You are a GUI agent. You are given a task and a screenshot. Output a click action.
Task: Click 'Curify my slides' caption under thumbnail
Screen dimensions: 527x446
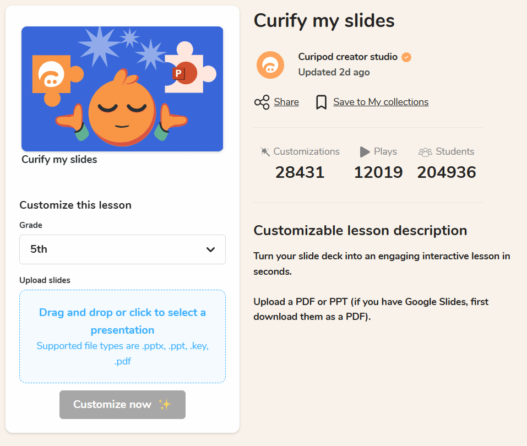(x=59, y=160)
